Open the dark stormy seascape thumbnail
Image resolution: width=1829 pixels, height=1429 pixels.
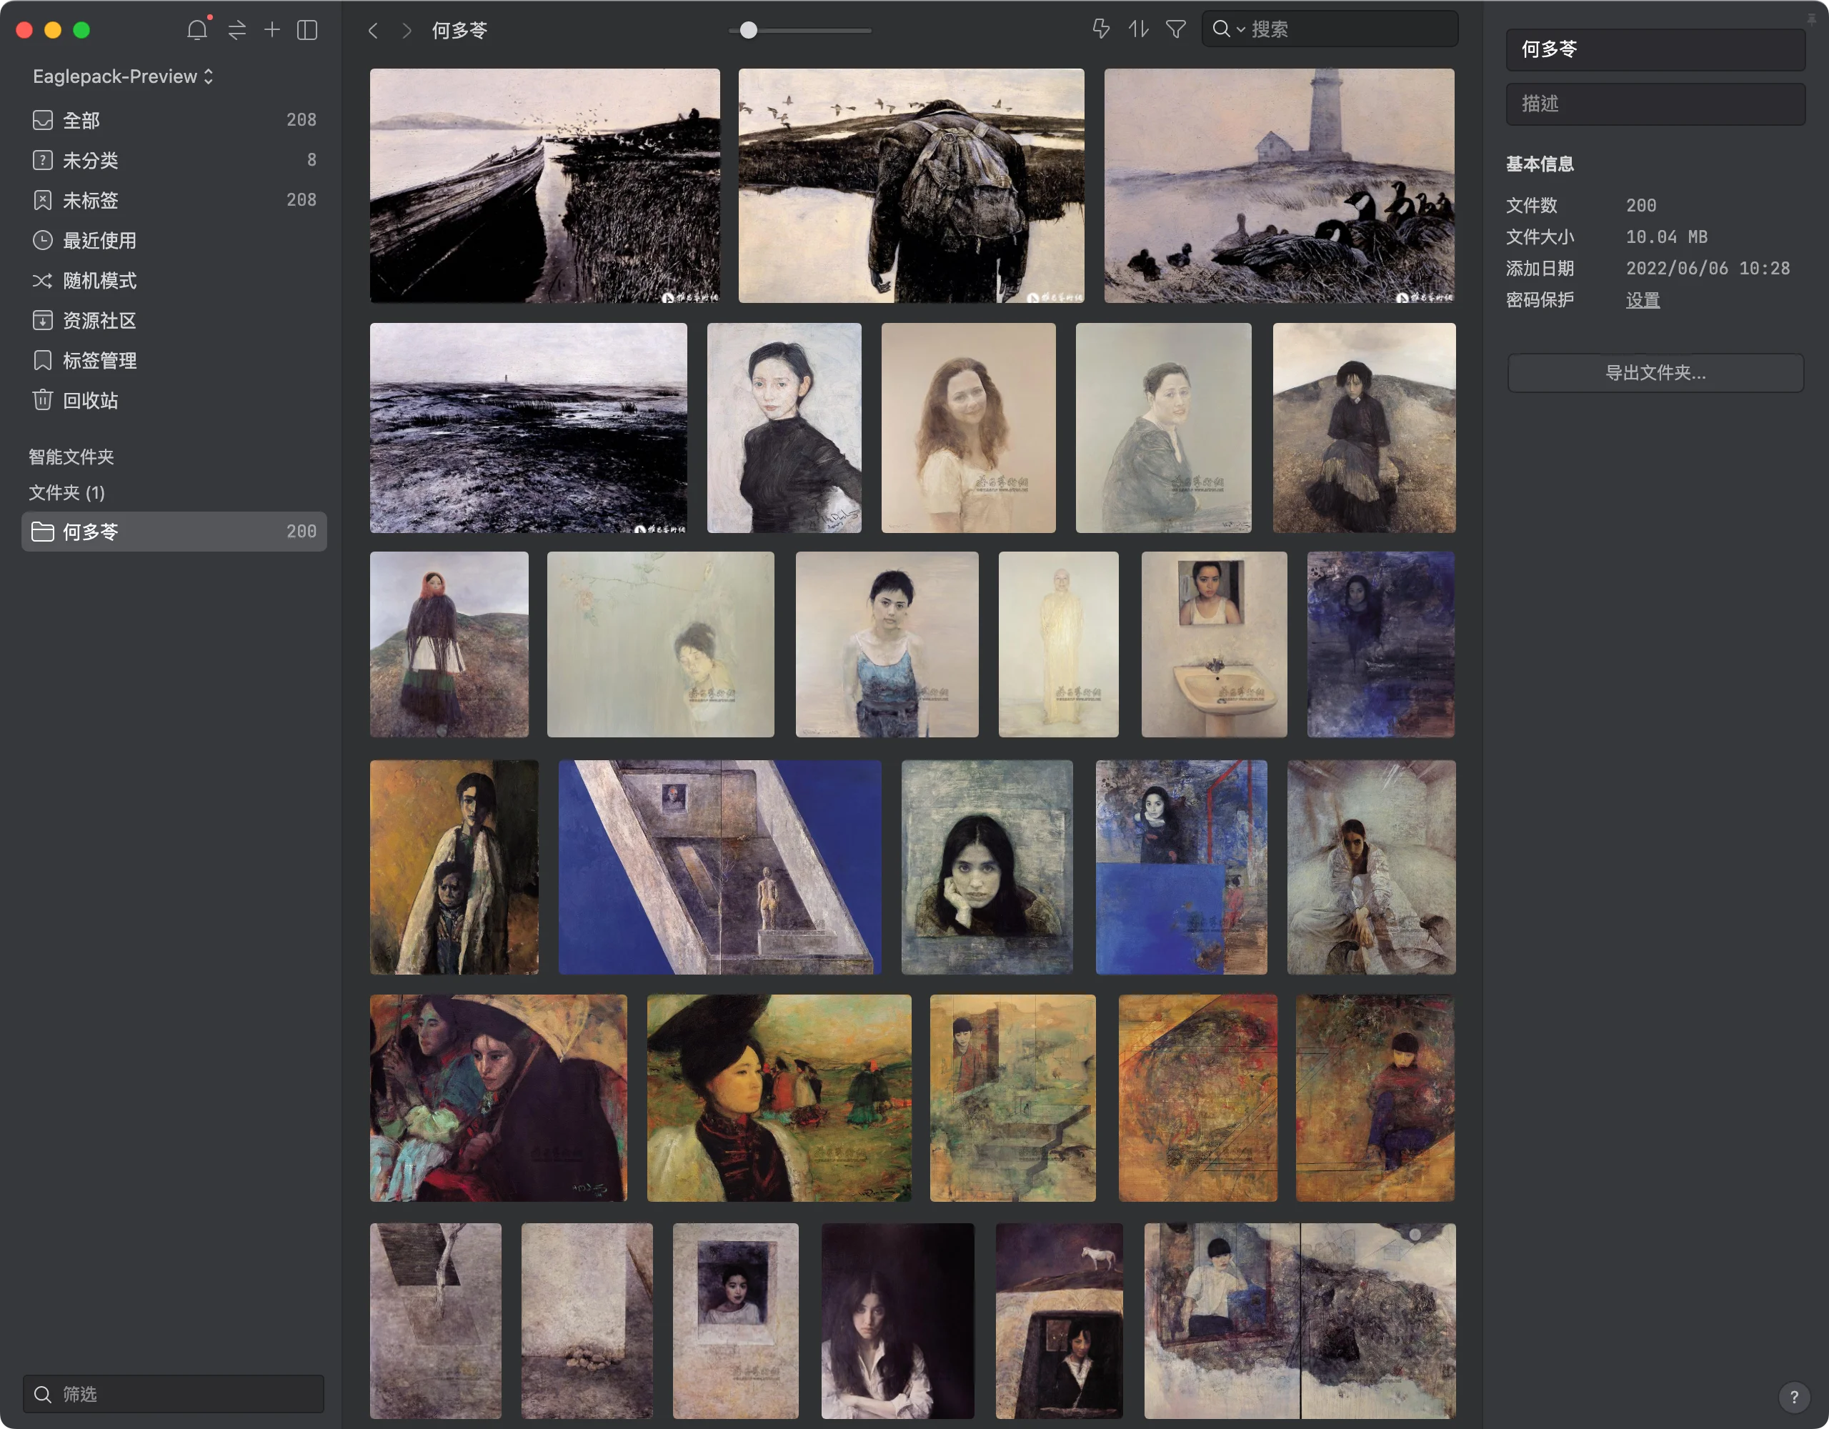point(529,428)
